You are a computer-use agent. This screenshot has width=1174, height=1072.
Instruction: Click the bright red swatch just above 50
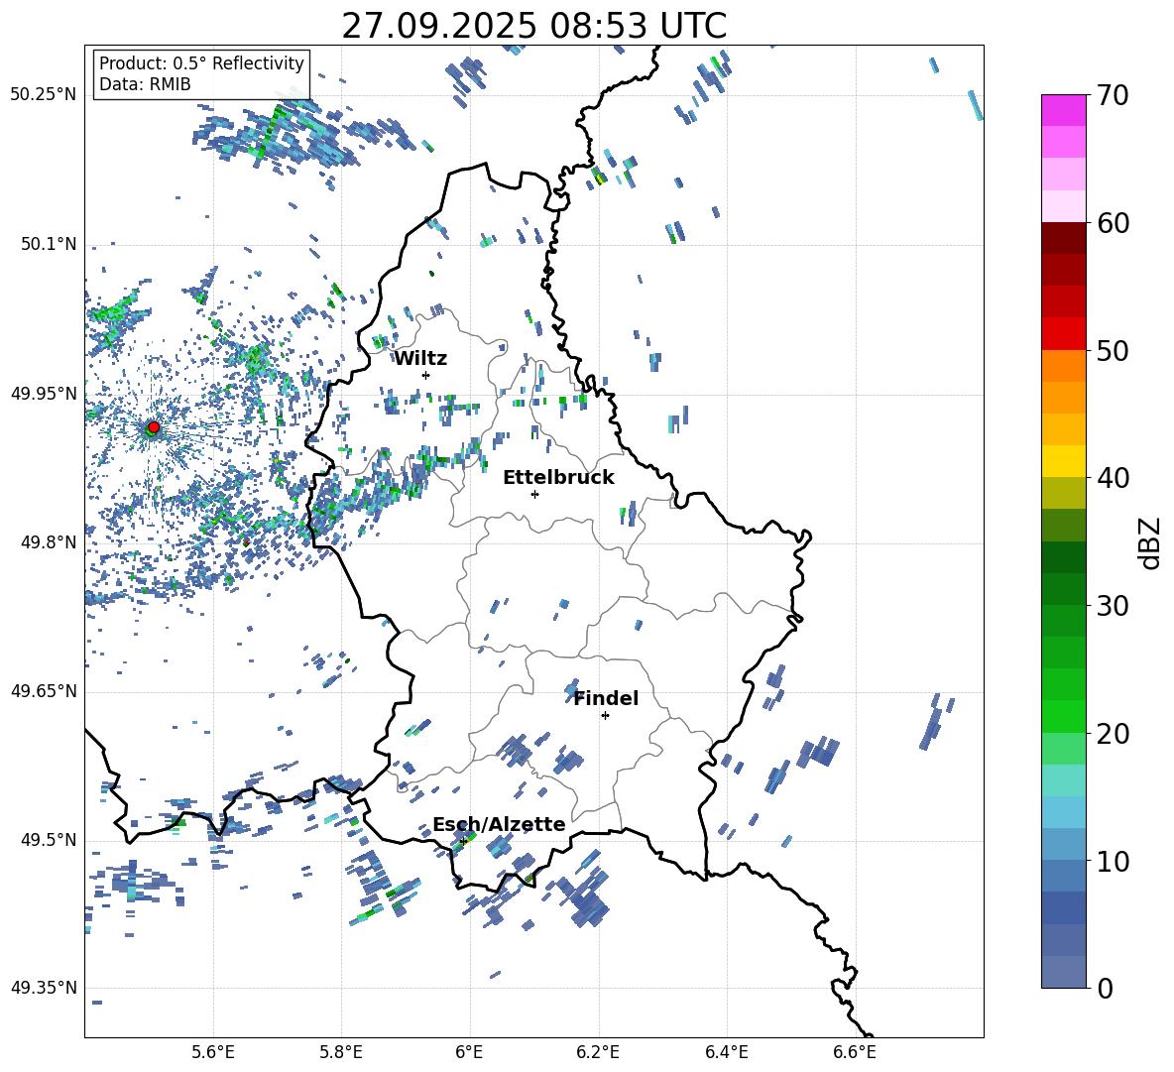pyautogui.click(x=1063, y=334)
